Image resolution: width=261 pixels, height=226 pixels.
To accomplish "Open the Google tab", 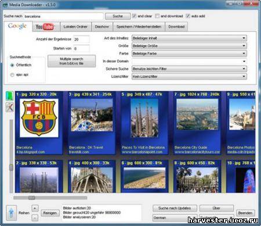I will 17,26.
